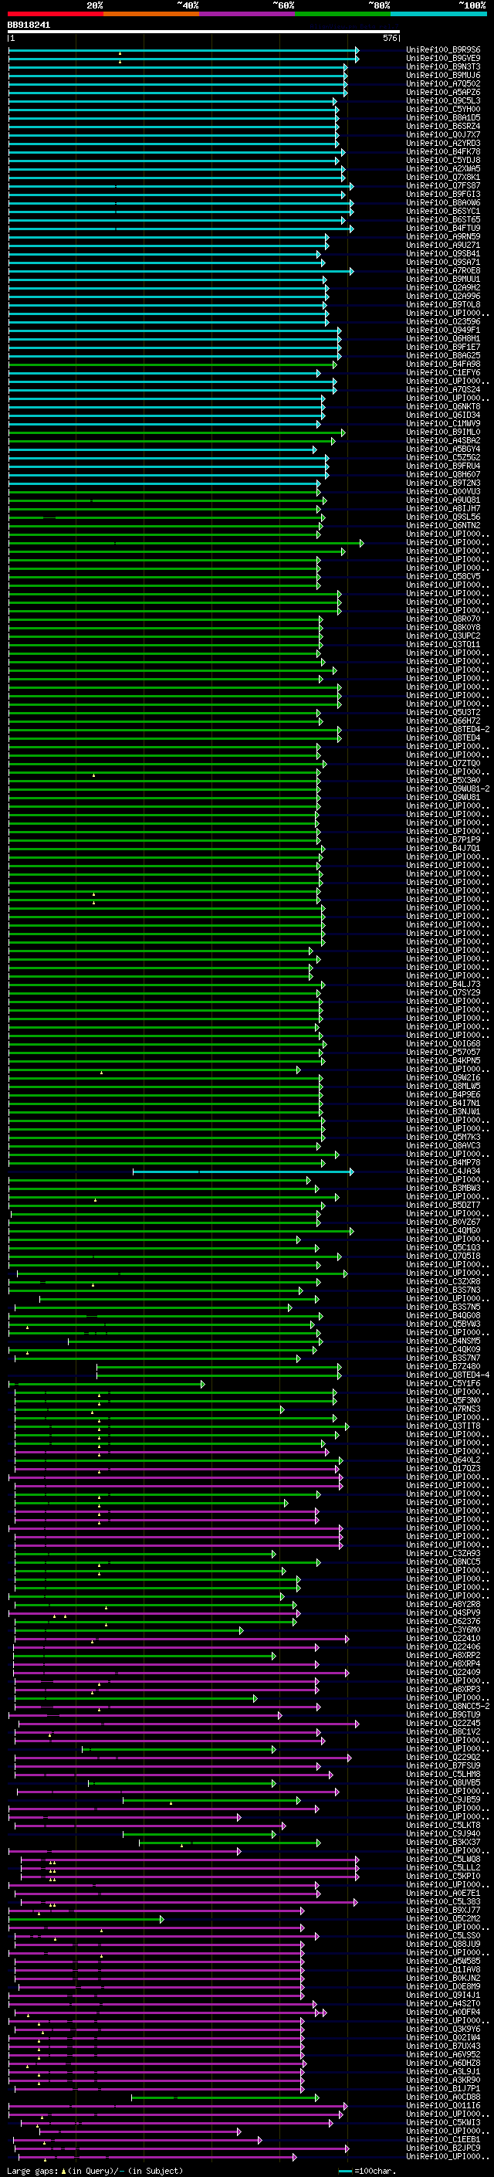
Task: Open hit UniRef100_A5APZ6
Action: [x=443, y=92]
